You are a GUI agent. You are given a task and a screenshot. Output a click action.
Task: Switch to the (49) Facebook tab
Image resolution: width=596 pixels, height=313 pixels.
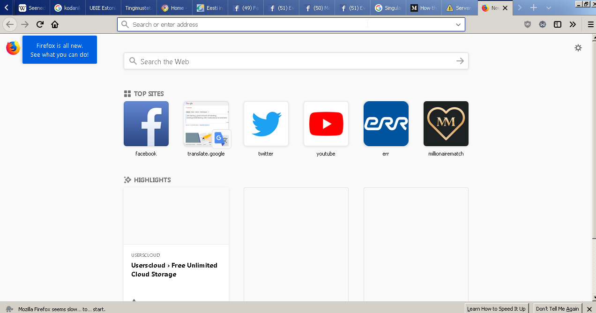pos(246,8)
